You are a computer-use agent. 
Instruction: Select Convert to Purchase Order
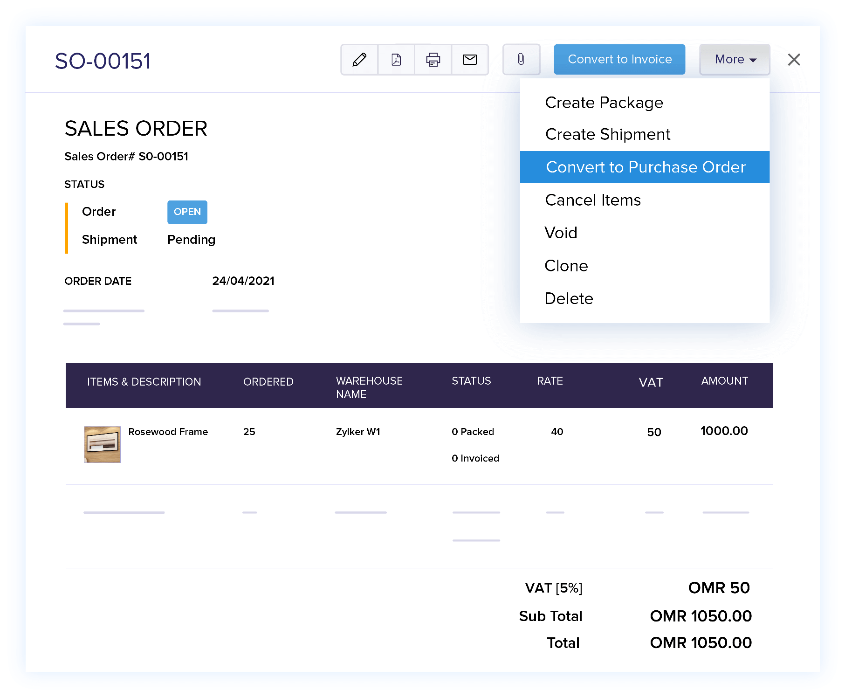click(645, 167)
